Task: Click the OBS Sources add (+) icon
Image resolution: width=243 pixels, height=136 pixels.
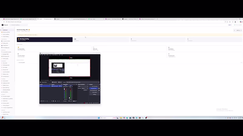Action: pyautogui.click(x=52, y=101)
